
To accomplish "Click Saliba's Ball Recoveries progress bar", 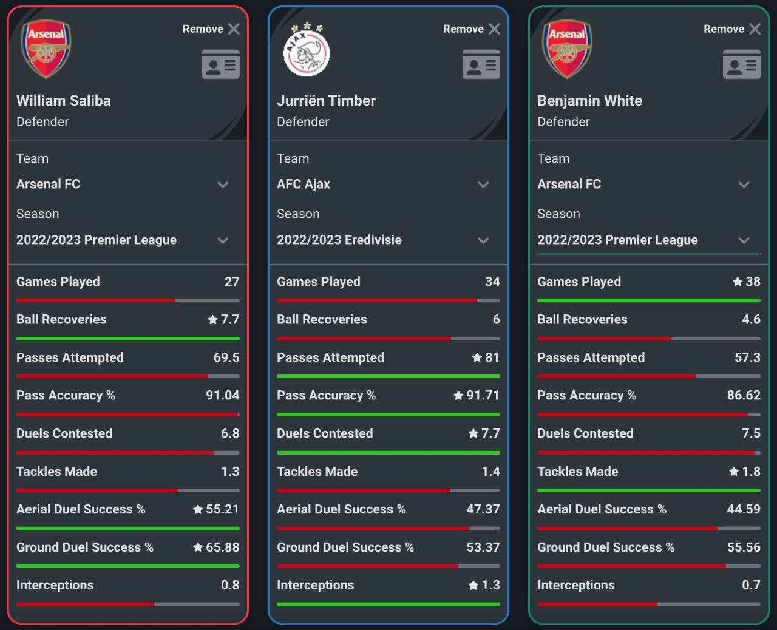I will coord(127,339).
